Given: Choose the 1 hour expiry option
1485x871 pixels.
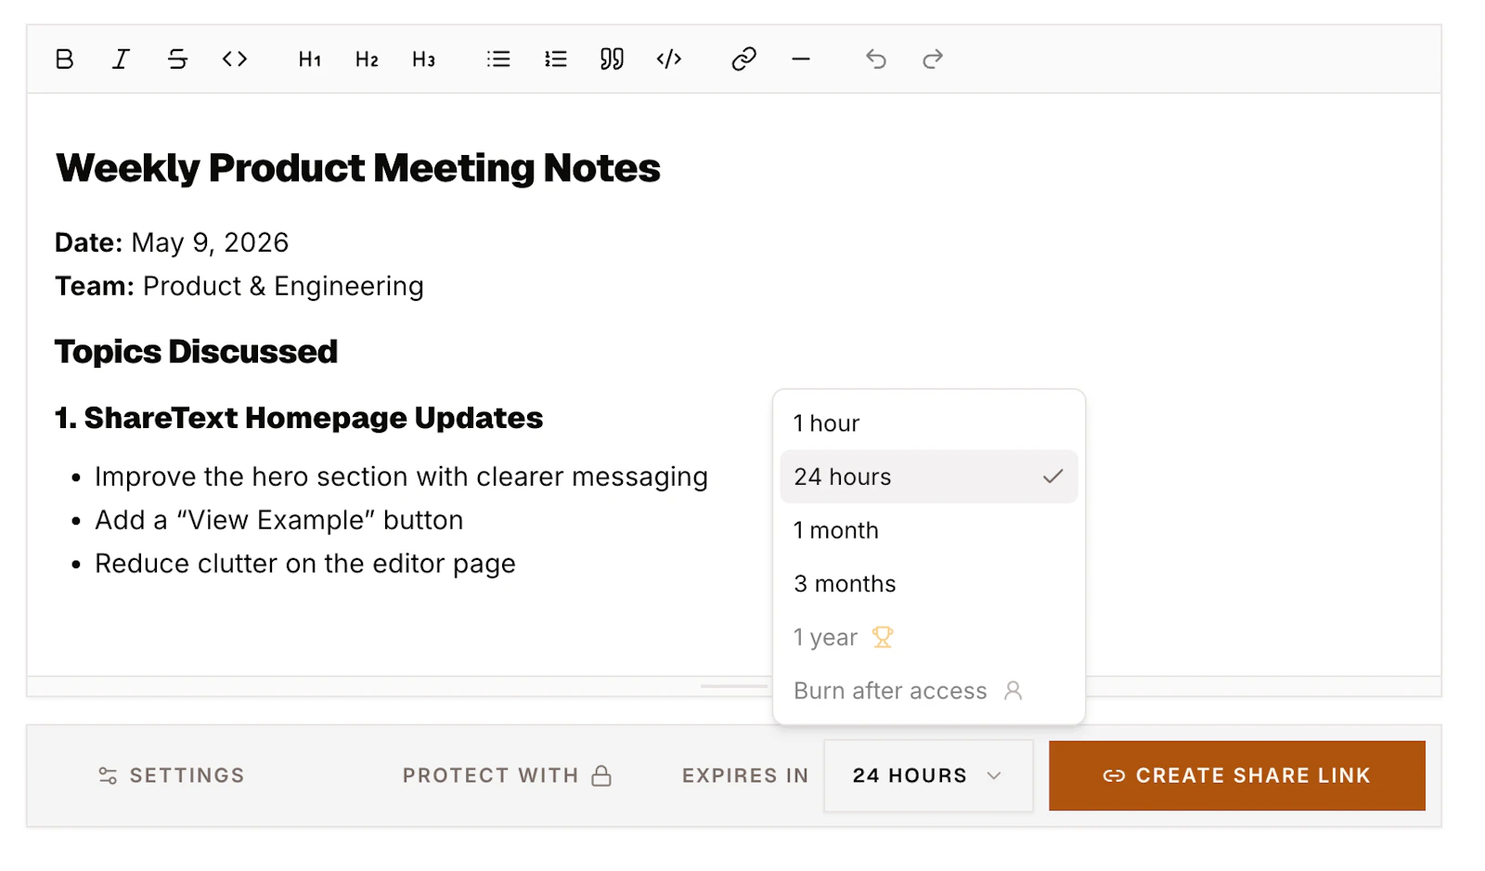Looking at the screenshot, I should click(928, 423).
